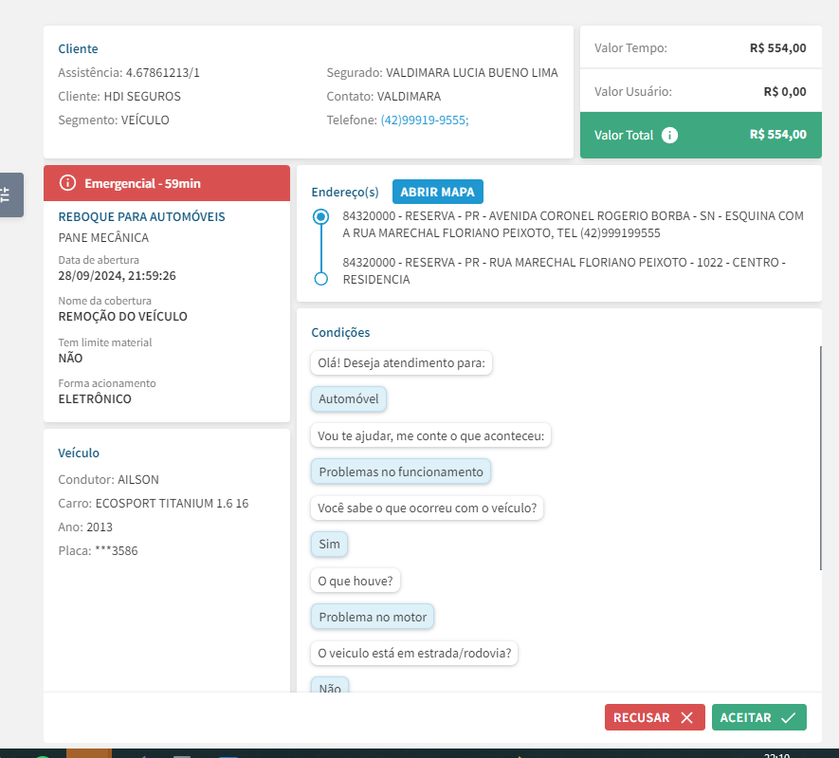Click the 'Não' answer chip
This screenshot has width=839, height=758.
tap(329, 687)
